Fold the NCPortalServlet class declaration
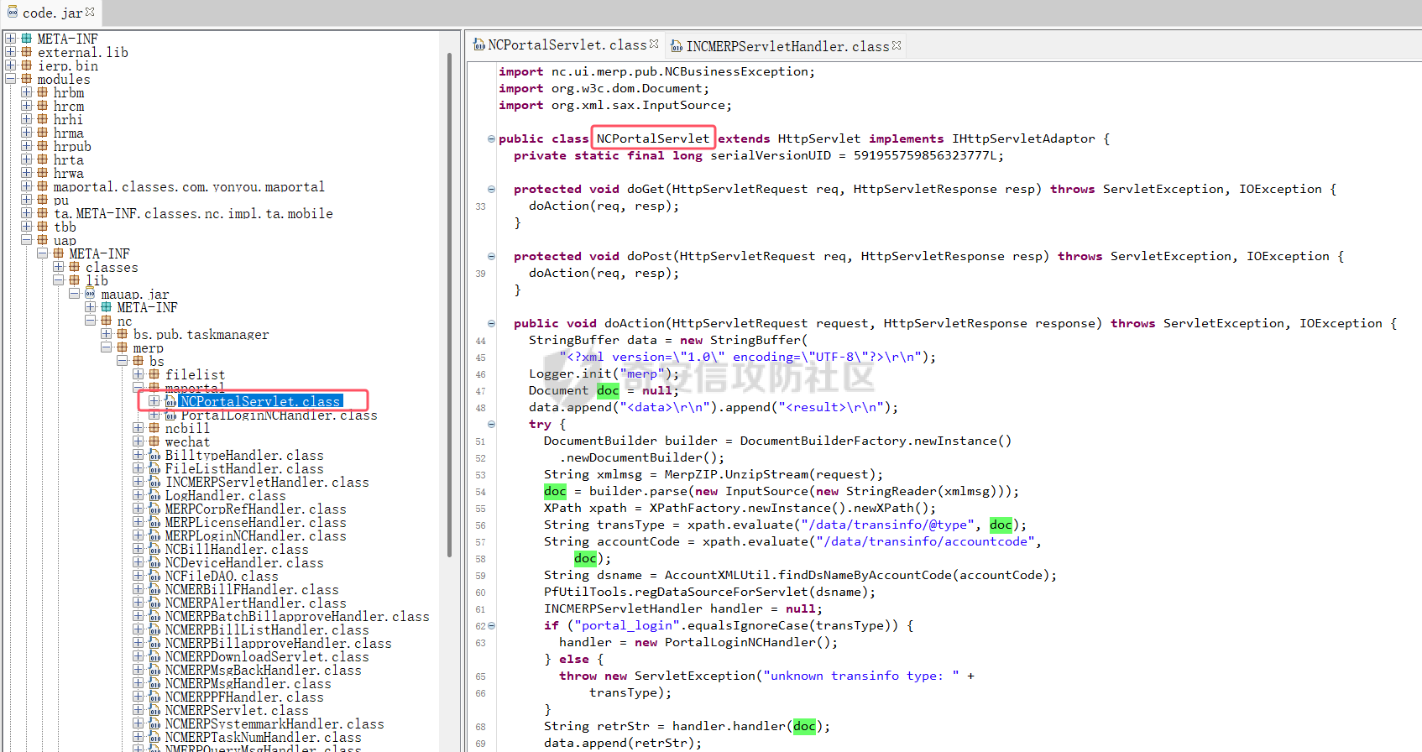 point(491,138)
